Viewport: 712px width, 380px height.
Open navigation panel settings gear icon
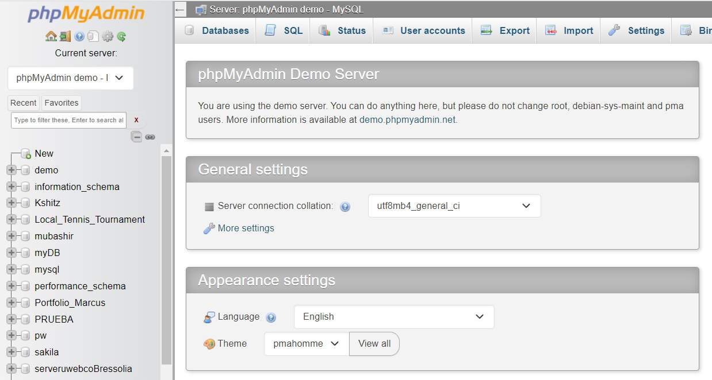pos(108,37)
